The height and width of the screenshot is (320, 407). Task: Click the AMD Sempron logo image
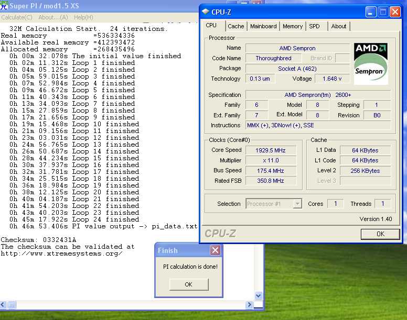point(371,64)
